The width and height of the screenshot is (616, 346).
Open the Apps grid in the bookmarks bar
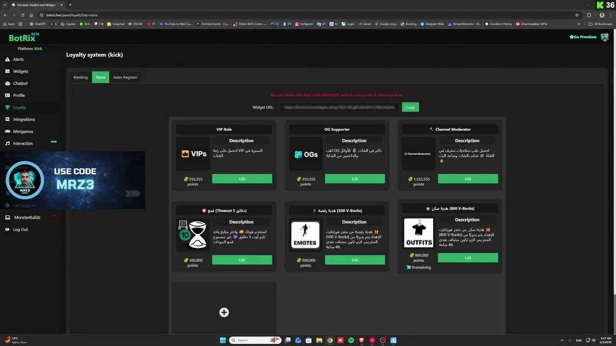9,24
